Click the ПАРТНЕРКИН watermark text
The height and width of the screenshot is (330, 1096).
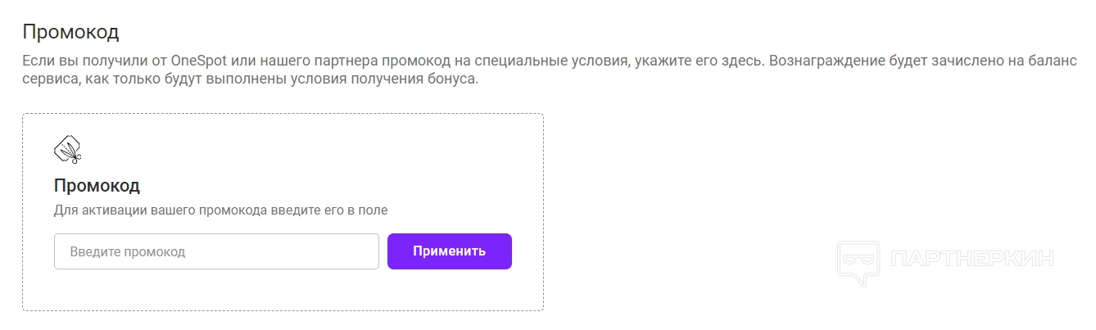[971, 260]
